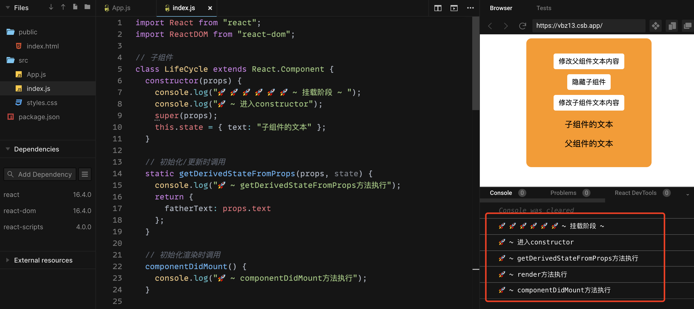Click the 隐藏子组件 button
The height and width of the screenshot is (309, 694).
pyautogui.click(x=589, y=82)
